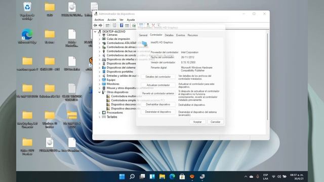Switch to the Detalles tab
This screenshot has width=324, height=182.
point(169,35)
